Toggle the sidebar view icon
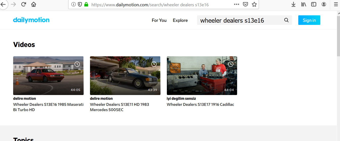This screenshot has width=340, height=141. tap(314, 4)
